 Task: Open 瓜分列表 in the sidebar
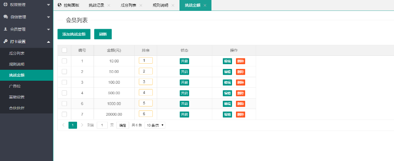coord(26,53)
